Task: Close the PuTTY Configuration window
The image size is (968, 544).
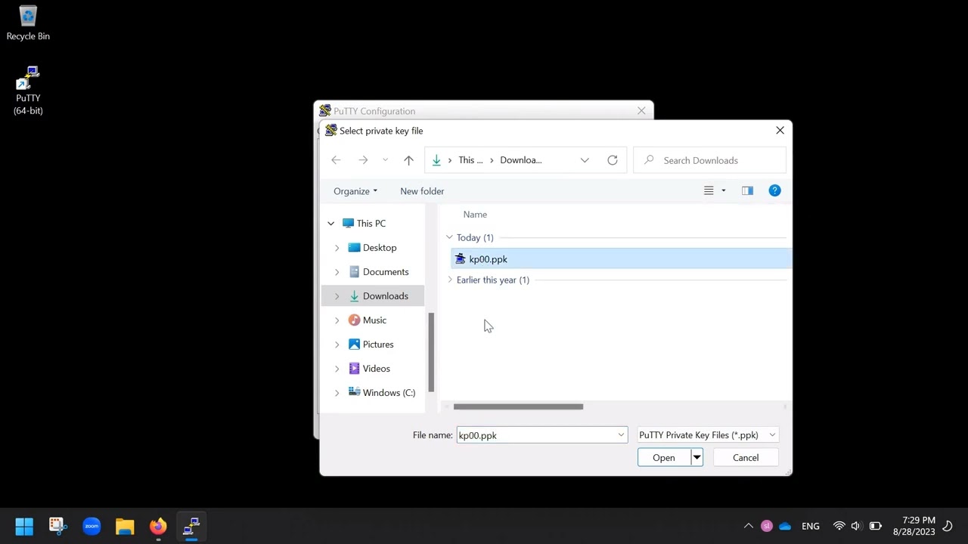Action: pyautogui.click(x=641, y=111)
